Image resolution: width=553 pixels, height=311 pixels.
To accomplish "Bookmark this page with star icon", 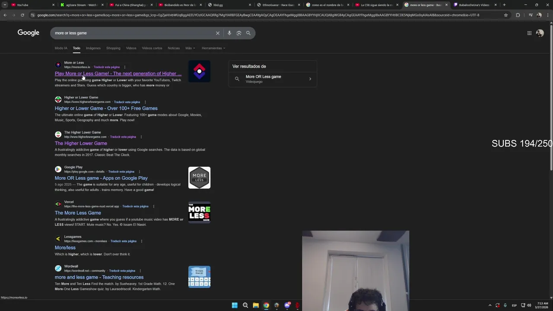I will 506,15.
